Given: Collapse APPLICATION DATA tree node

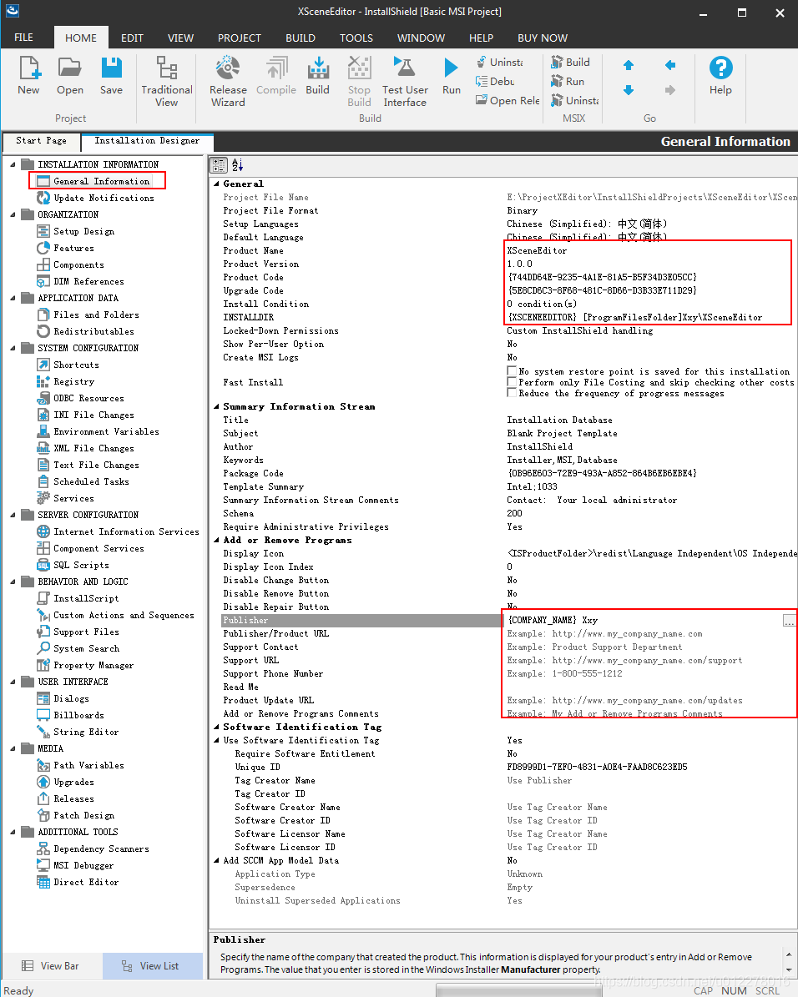Looking at the screenshot, I should (x=13, y=298).
